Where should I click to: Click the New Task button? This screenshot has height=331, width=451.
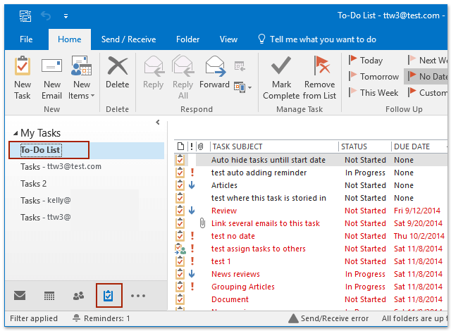pyautogui.click(x=23, y=77)
